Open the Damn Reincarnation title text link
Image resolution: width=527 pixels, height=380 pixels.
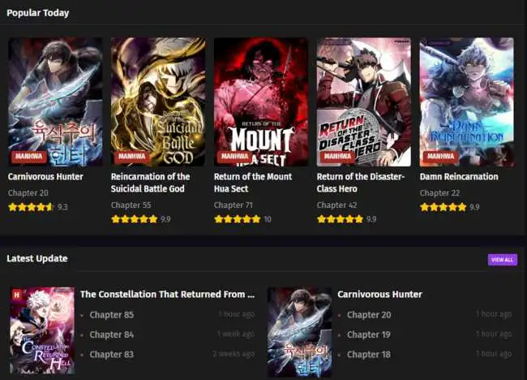point(459,177)
